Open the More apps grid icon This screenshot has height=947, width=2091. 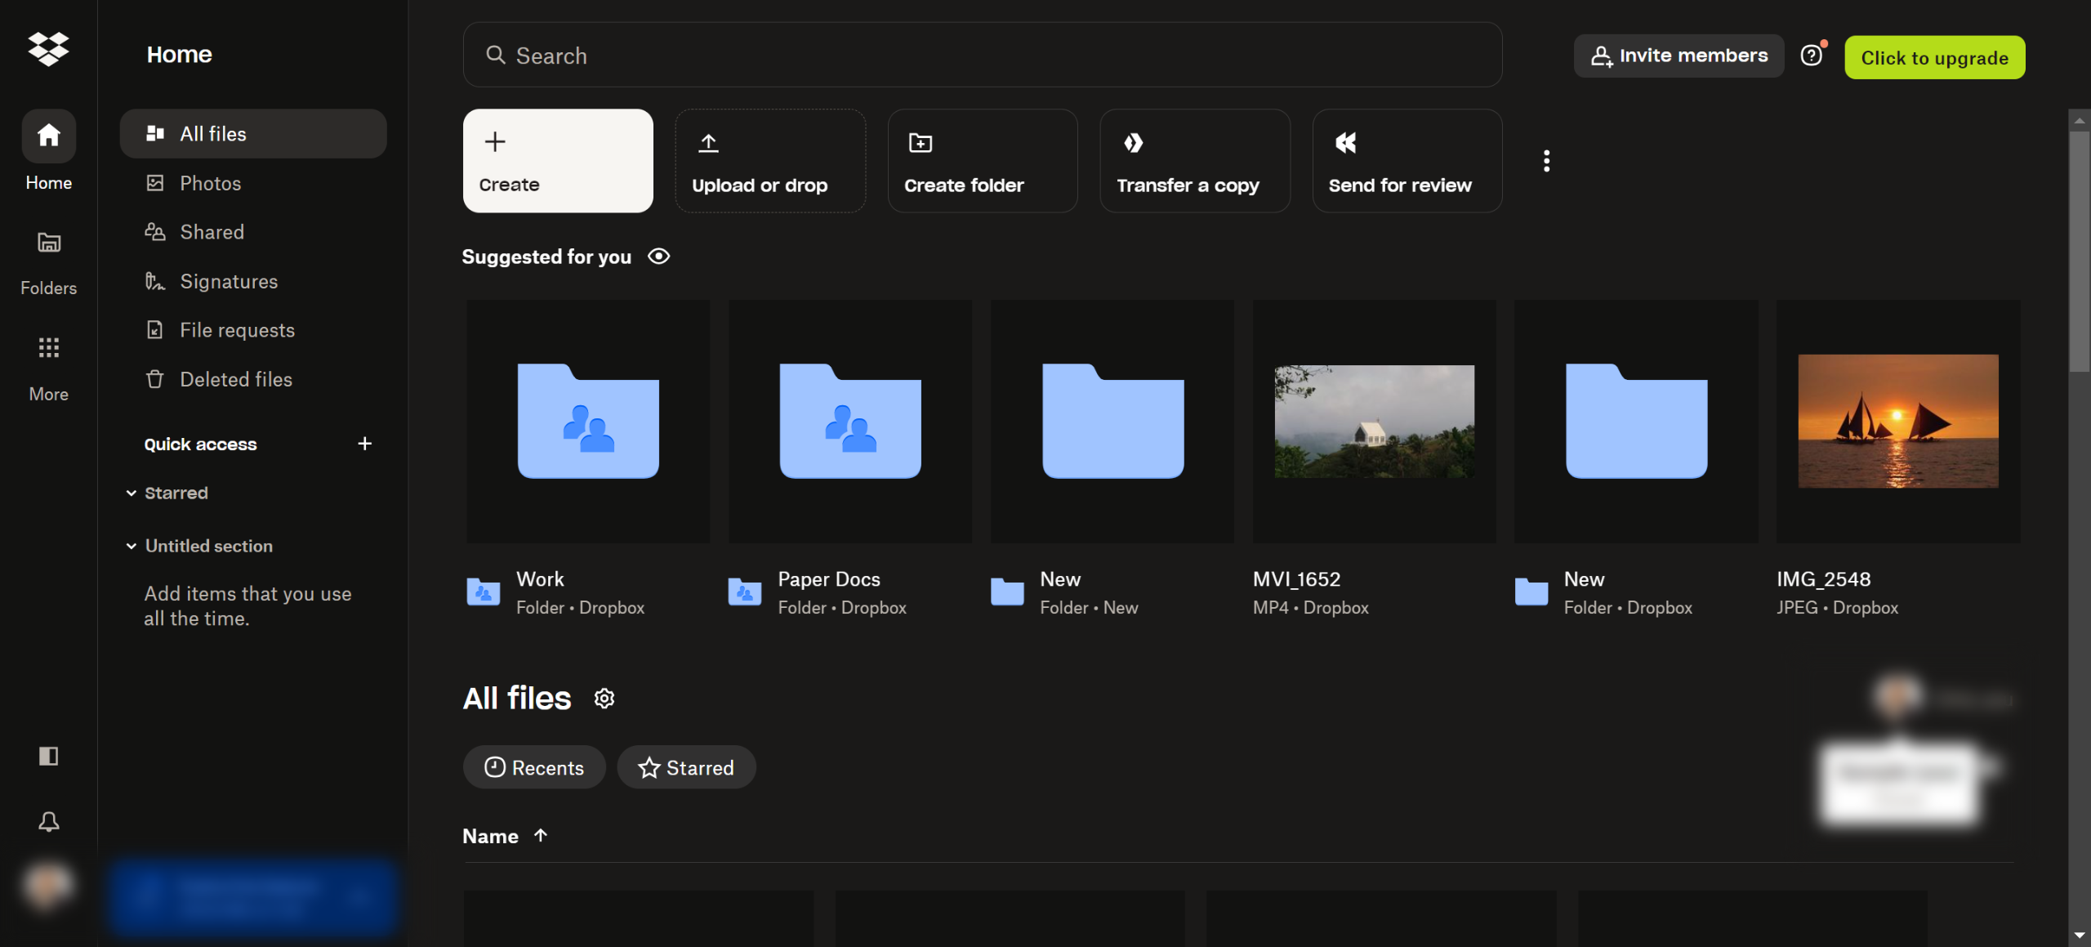click(48, 348)
